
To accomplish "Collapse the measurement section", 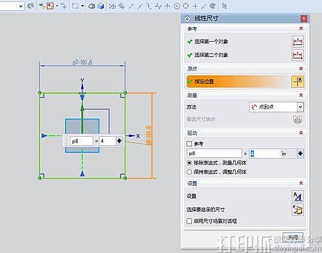I will (x=301, y=95).
